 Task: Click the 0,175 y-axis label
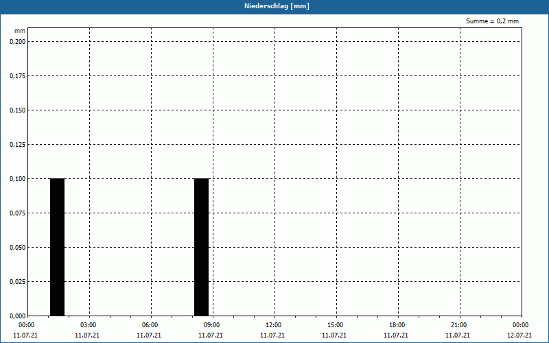[x=18, y=76]
